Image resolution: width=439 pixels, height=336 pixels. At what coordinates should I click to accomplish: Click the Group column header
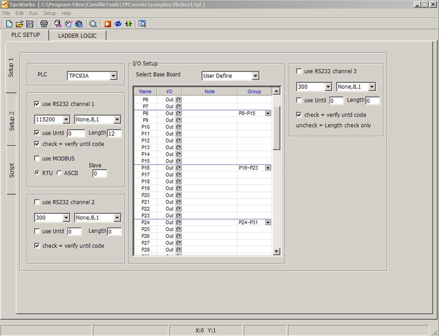coord(254,92)
